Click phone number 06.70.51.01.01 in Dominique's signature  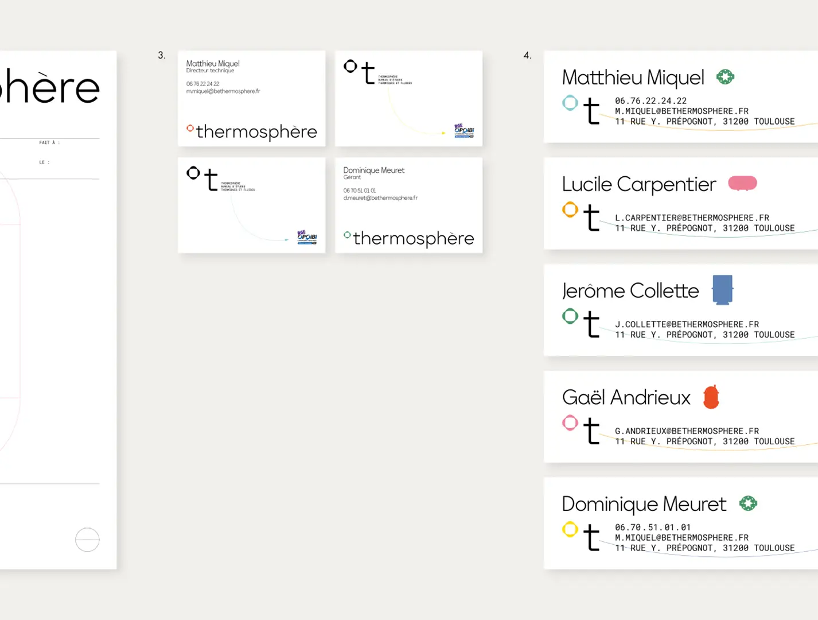(x=653, y=527)
